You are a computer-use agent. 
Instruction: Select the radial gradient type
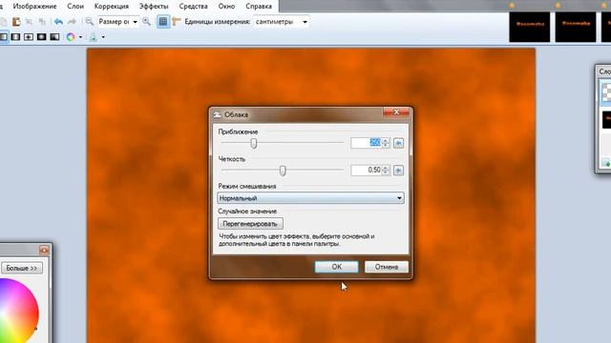(42, 37)
